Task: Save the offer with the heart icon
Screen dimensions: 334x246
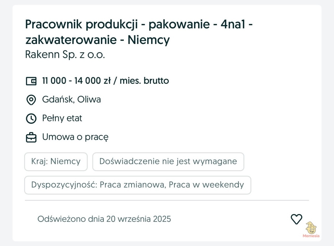Action: point(296,219)
